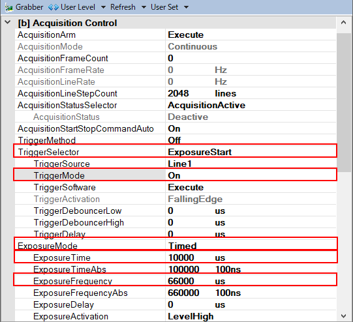Toggle the TriggerMethod Off value
This screenshot has width=353, height=322.
click(x=174, y=140)
